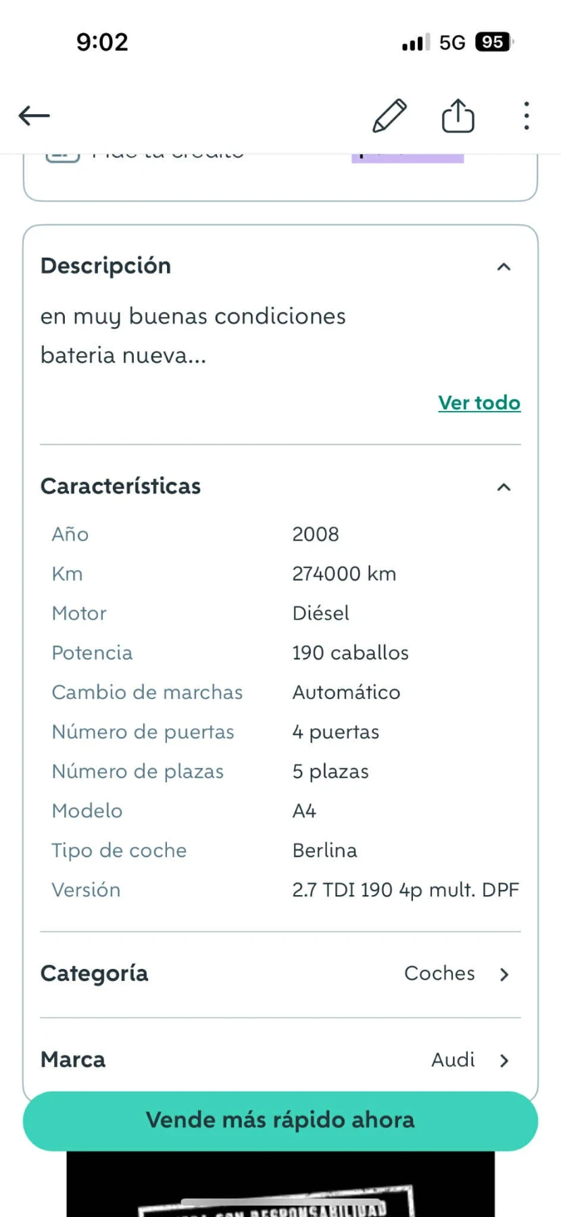Select the Versión 2.7 TDI value
This screenshot has height=1217, width=561.
point(406,889)
